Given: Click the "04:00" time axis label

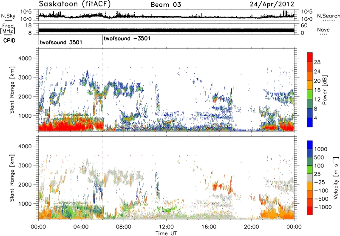Looking at the screenshot, I should point(81,227).
